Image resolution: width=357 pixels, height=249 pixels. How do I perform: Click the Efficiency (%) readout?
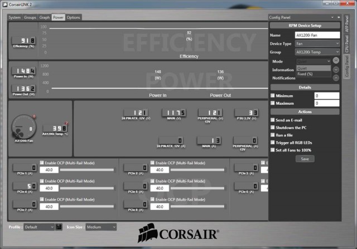click(x=23, y=41)
